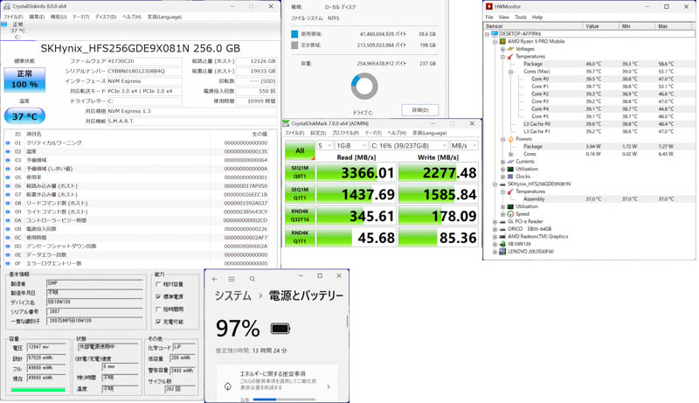Click the green battery capacity bar
The height and width of the screenshot is (403, 699).
click(38, 390)
